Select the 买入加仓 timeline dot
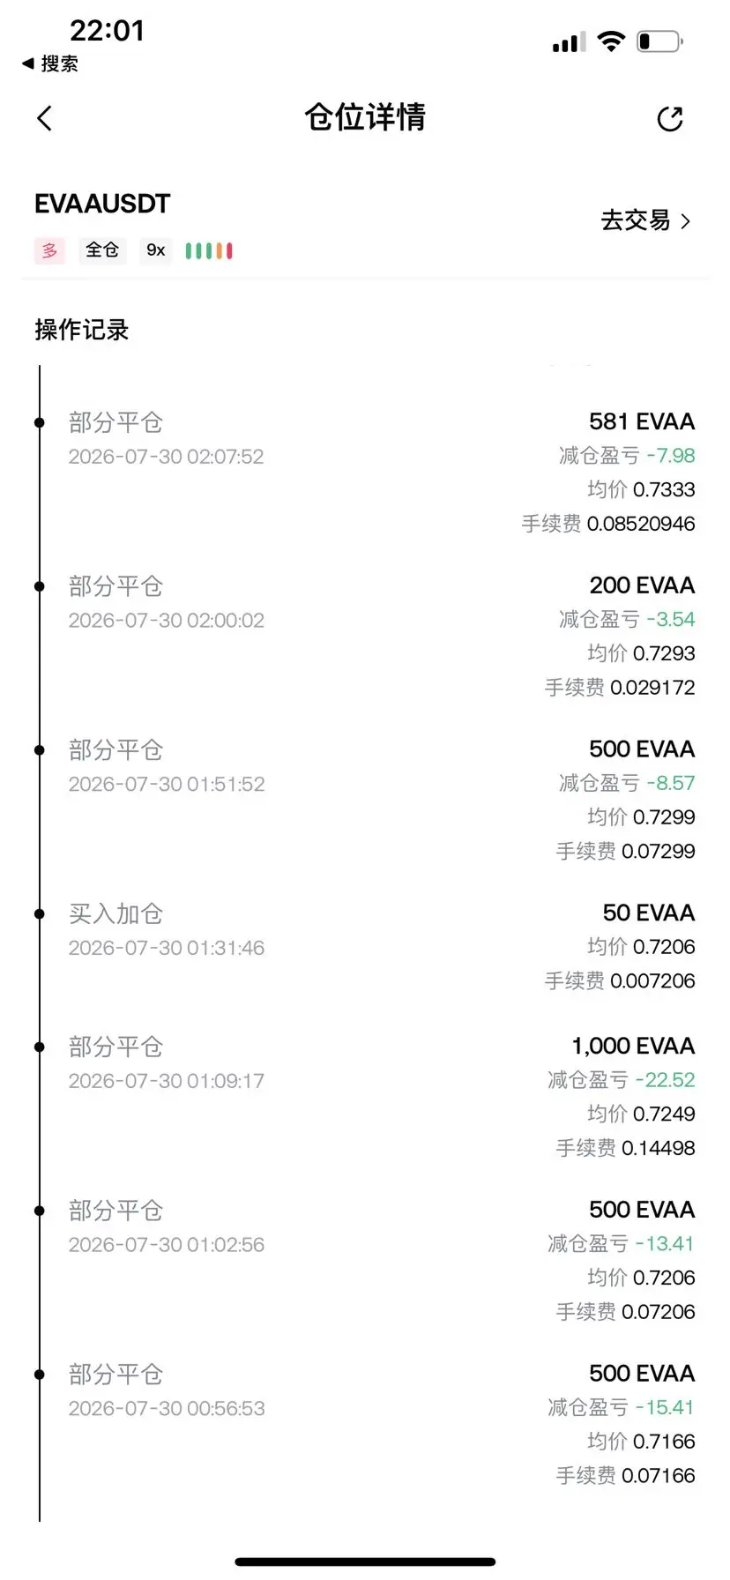Viewport: 730px width, 1580px height. pos(40,914)
